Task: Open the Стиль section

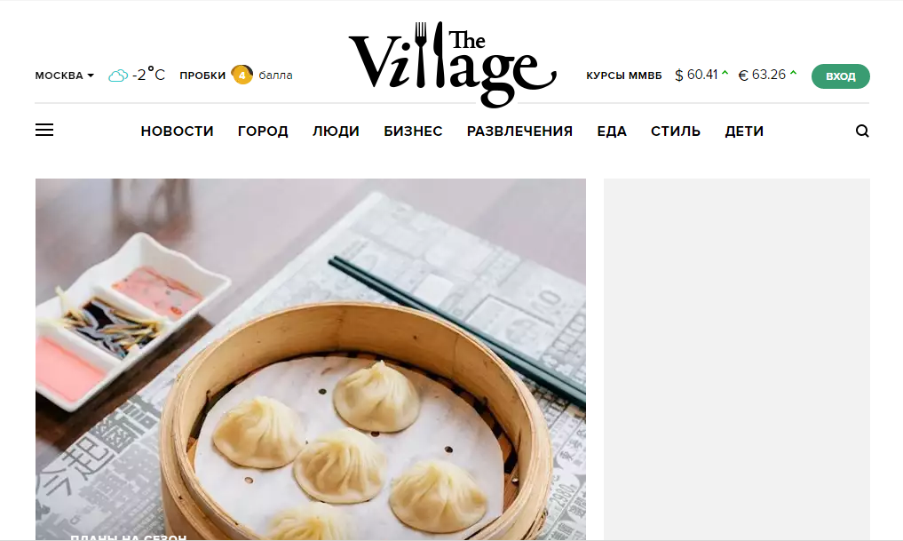Action: [676, 131]
